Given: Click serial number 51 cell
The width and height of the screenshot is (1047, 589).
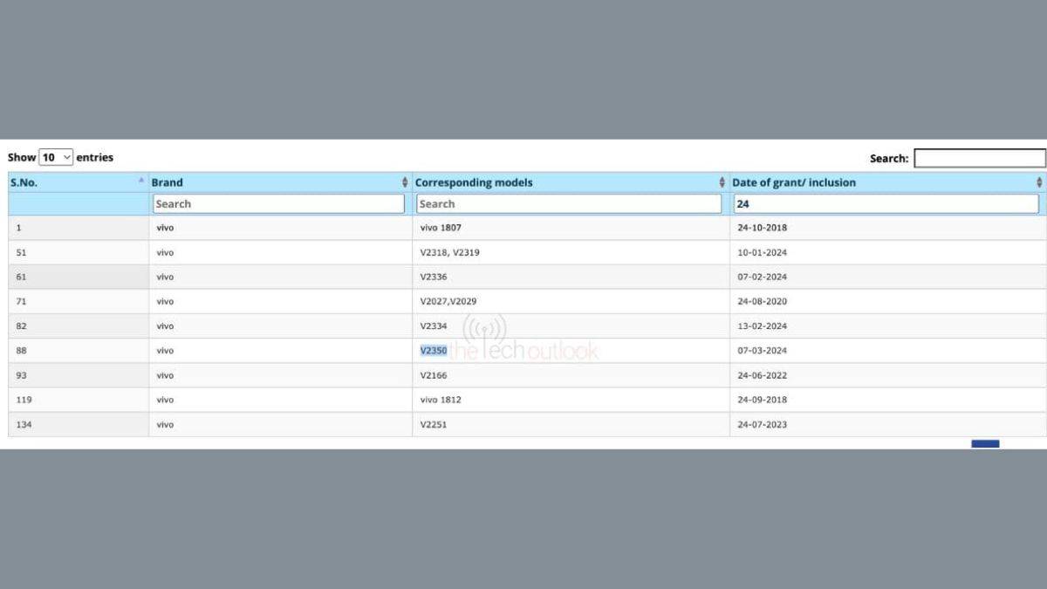Looking at the screenshot, I should pos(79,252).
